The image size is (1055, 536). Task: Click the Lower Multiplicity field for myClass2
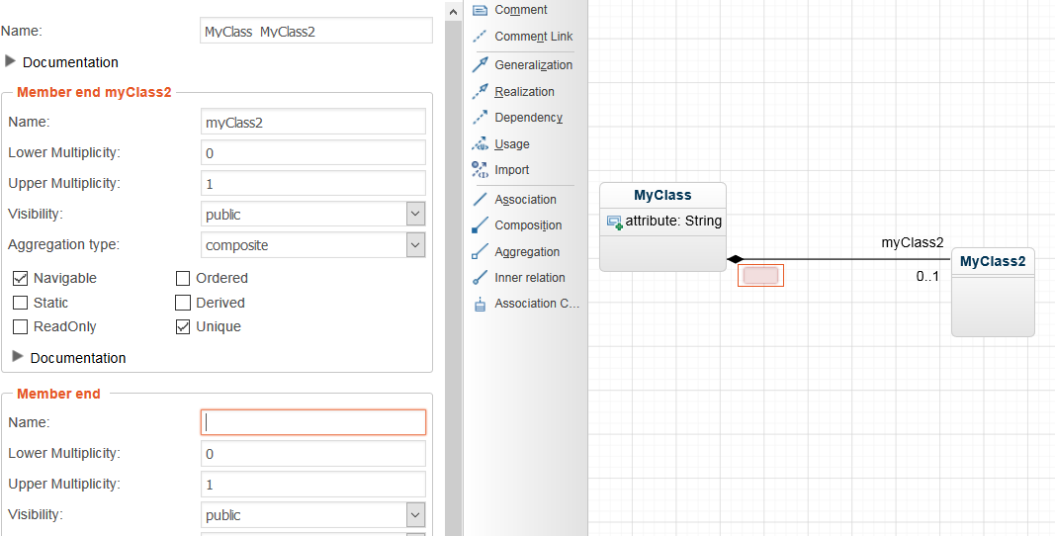coord(312,153)
